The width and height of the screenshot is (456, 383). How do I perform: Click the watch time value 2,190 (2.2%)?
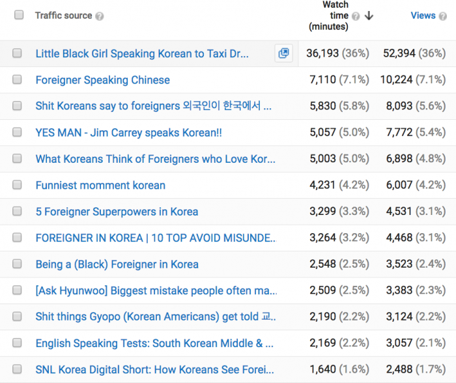(339, 317)
